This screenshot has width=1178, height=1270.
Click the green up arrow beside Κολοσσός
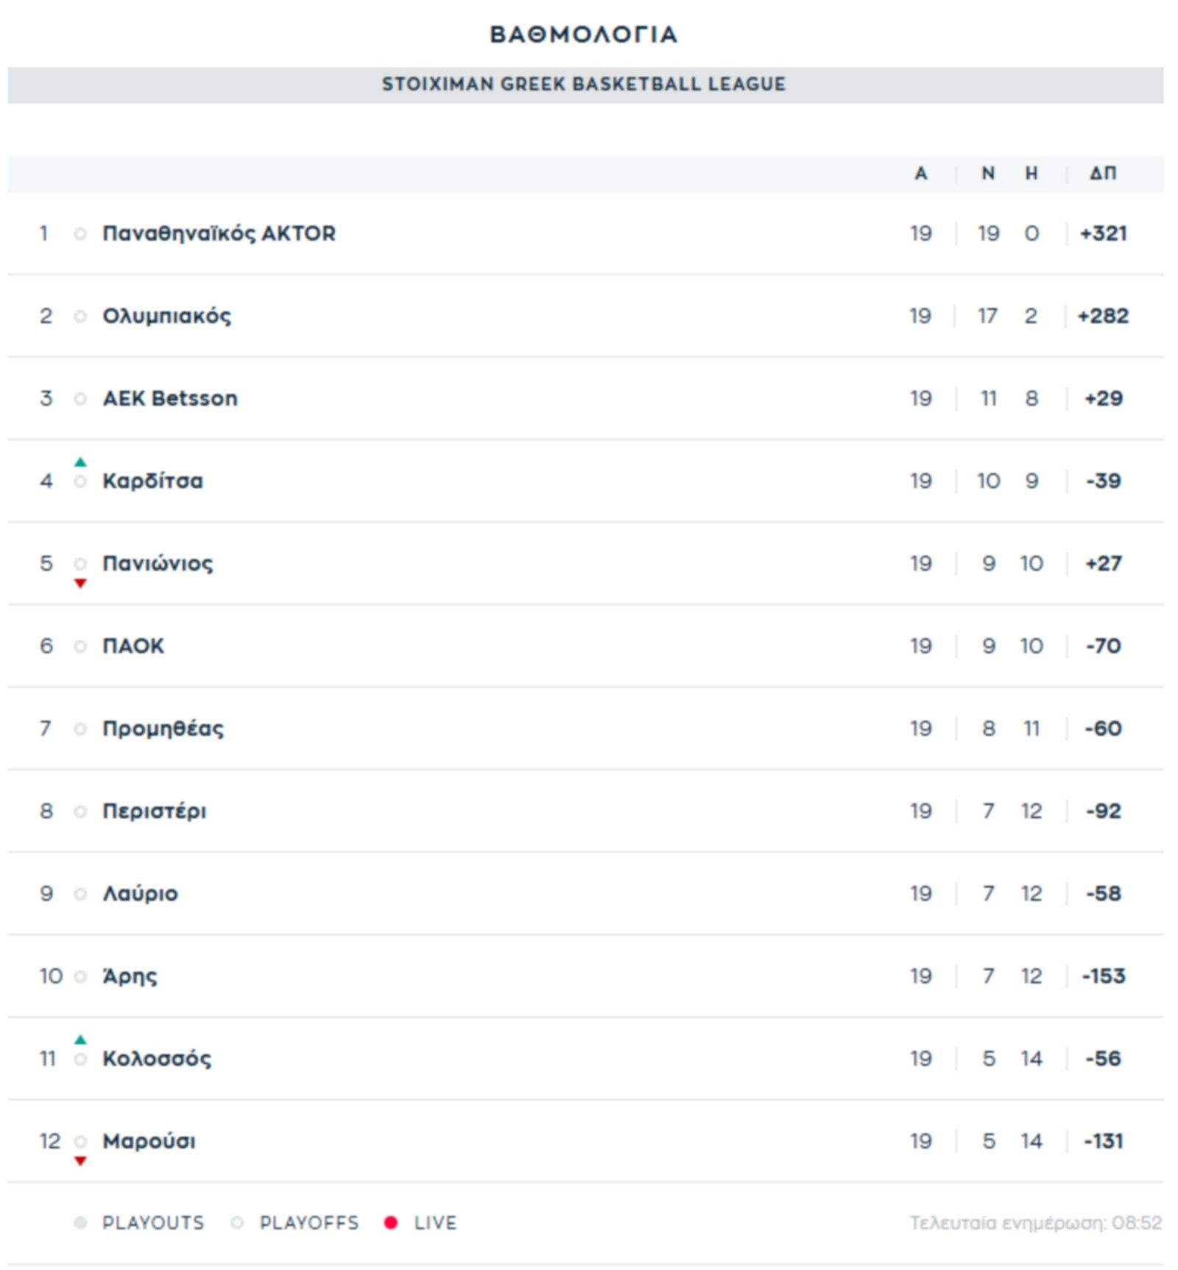[80, 1040]
